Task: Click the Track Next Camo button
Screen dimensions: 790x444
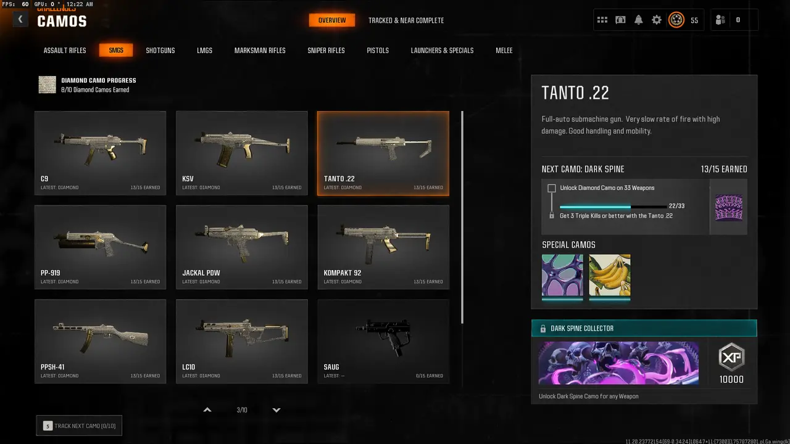Action: pyautogui.click(x=79, y=425)
